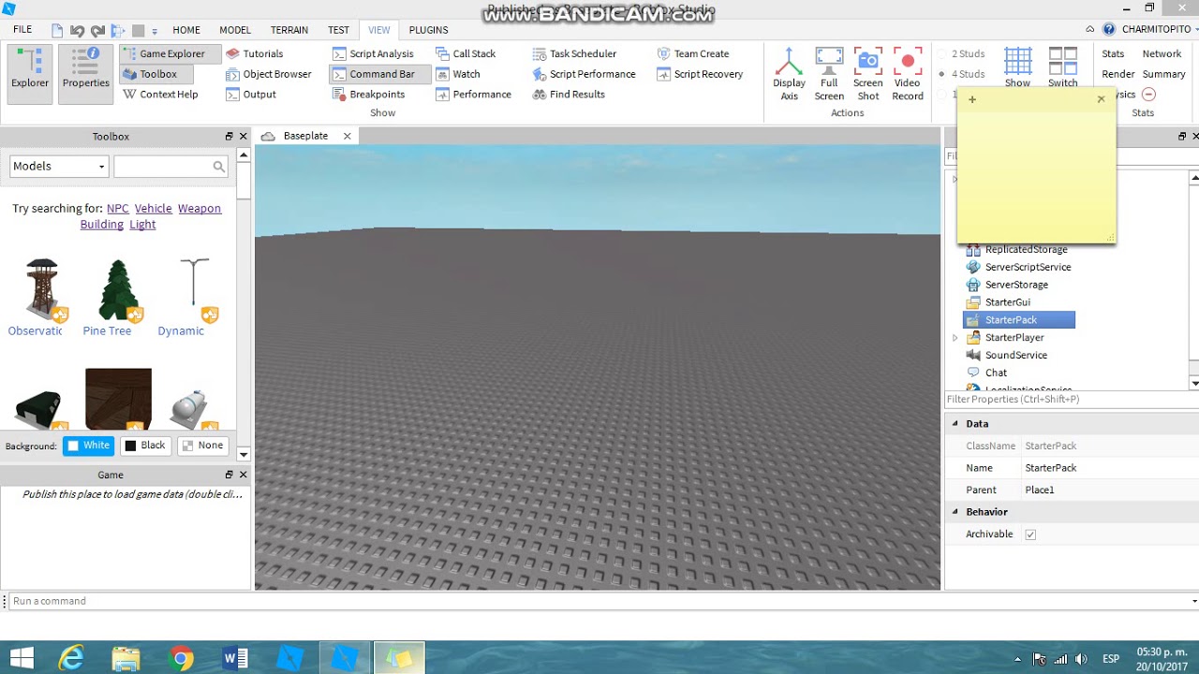Collapse the ribbon with the chevron
This screenshot has width=1199, height=674.
point(1089,30)
